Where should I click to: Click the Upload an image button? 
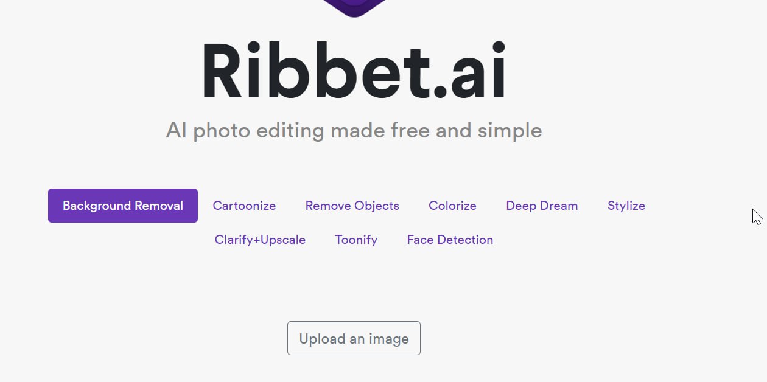(x=354, y=338)
